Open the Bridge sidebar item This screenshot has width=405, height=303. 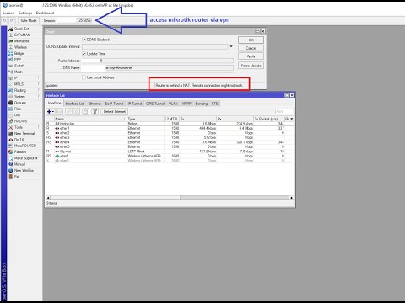click(x=19, y=53)
